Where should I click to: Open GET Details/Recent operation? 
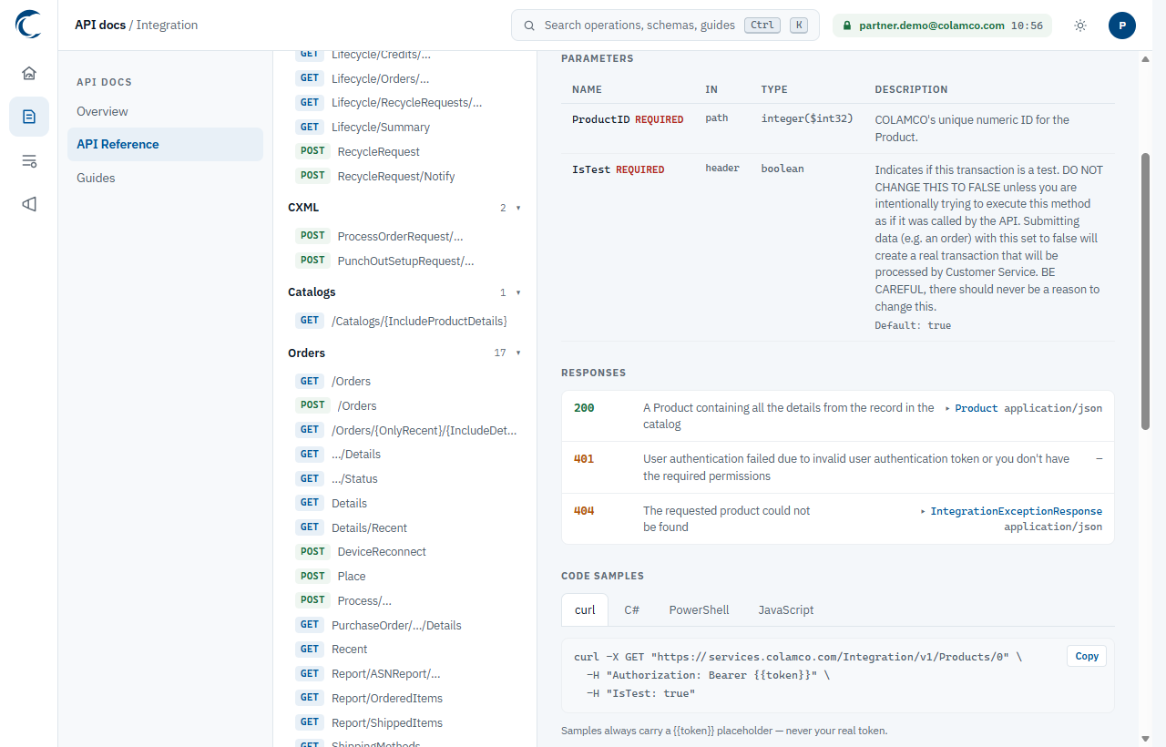405,527
